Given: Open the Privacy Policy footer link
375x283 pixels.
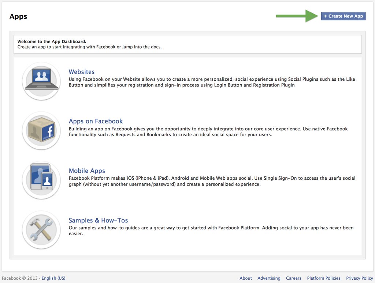Looking at the screenshot, I should [x=360, y=278].
